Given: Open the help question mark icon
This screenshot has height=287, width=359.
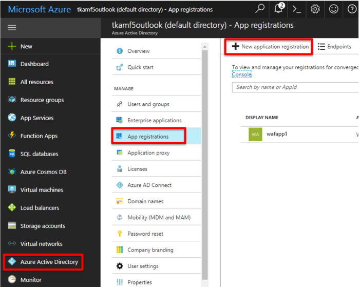Looking at the screenshot, I should pos(352,9).
